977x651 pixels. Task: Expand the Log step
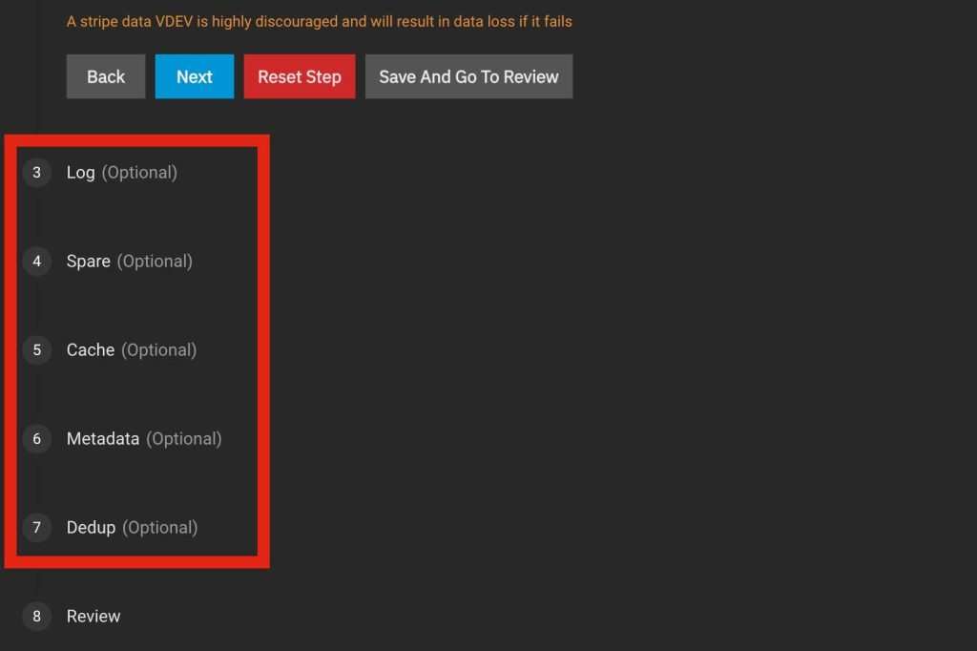[x=80, y=173]
